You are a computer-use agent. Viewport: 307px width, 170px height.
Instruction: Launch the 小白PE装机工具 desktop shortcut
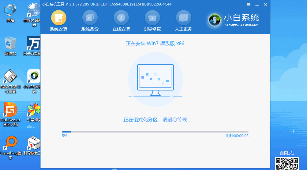point(34,79)
